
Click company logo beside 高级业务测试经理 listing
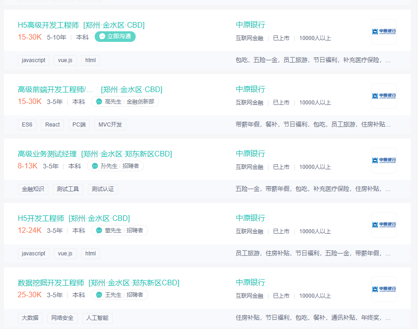384,161
